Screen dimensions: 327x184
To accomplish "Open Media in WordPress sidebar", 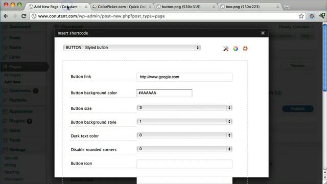I will [x=15, y=48].
